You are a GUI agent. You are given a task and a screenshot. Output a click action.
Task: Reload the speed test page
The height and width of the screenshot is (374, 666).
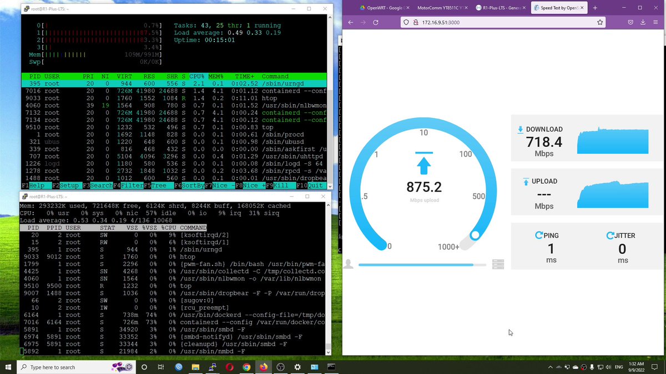click(x=376, y=22)
